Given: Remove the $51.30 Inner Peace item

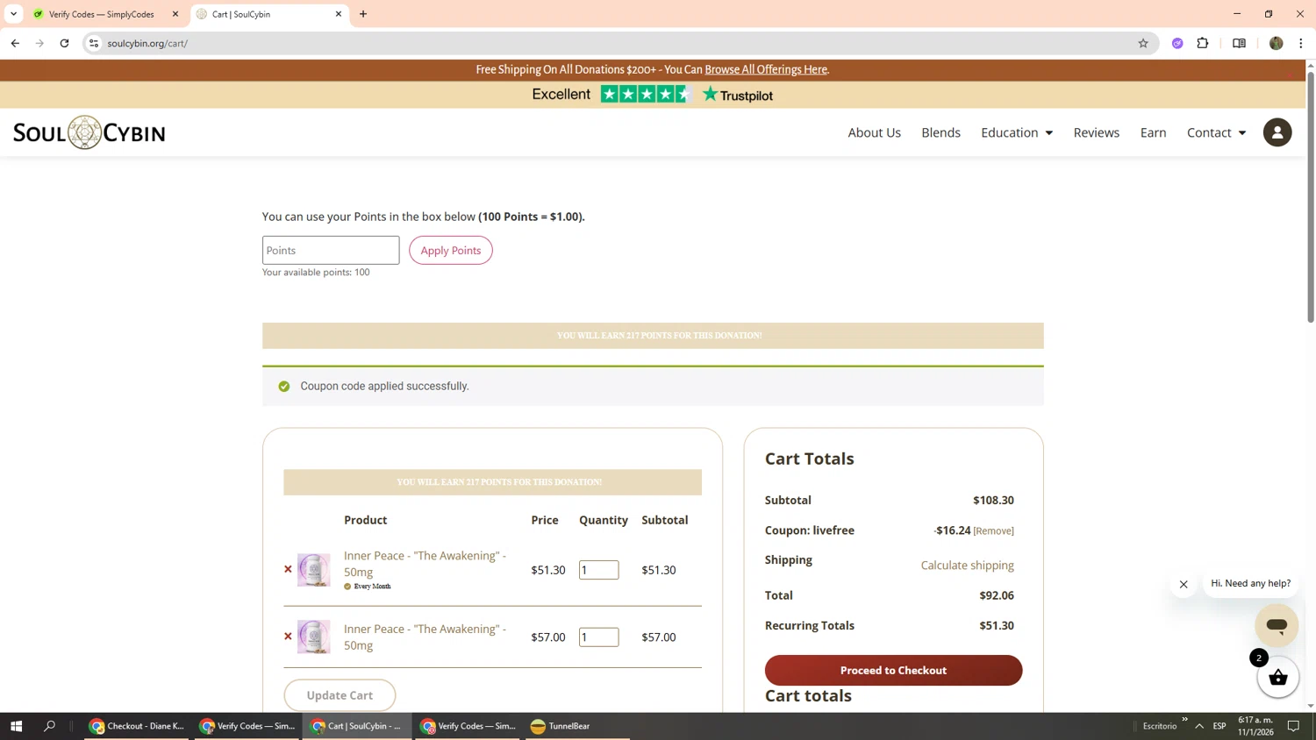Looking at the screenshot, I should tap(288, 570).
